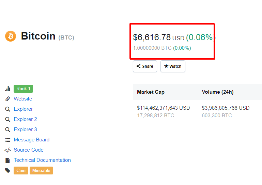Share this Bitcoin page

[x=145, y=66]
